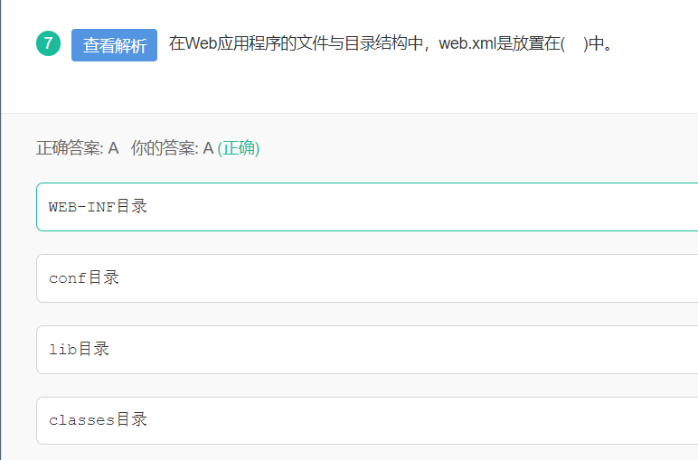Screen dimensions: 698x460
Task: Click the blank parentheses in the question
Action: (x=574, y=43)
